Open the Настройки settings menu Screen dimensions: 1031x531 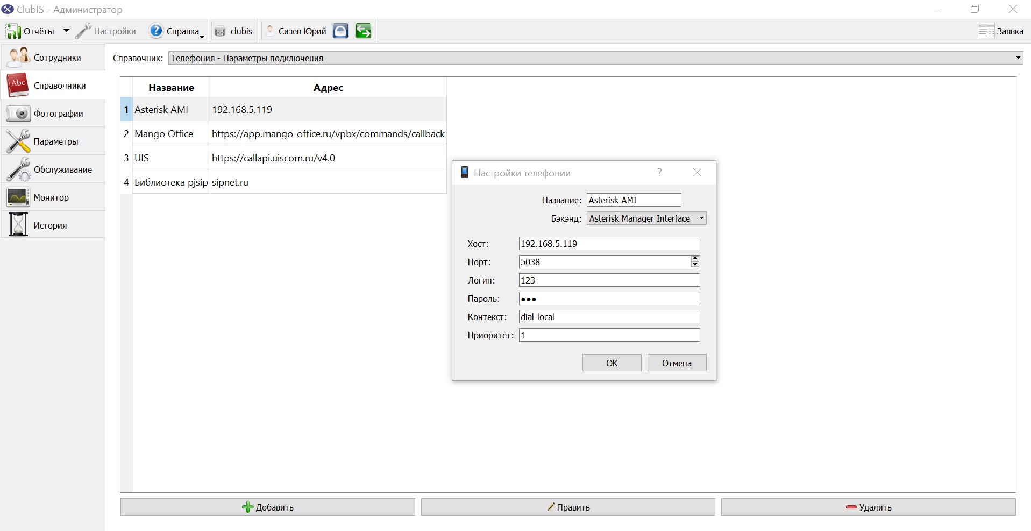pos(105,31)
